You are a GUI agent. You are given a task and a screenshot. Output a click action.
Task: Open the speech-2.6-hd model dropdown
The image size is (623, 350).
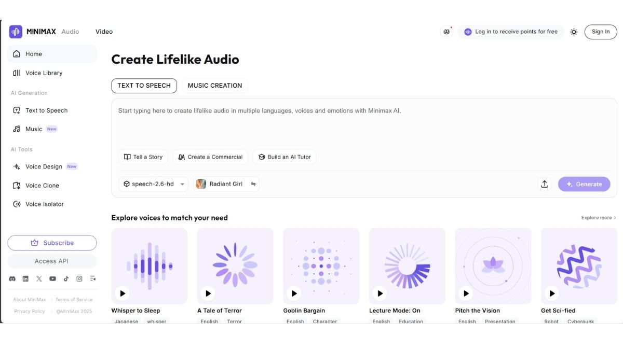pyautogui.click(x=153, y=184)
